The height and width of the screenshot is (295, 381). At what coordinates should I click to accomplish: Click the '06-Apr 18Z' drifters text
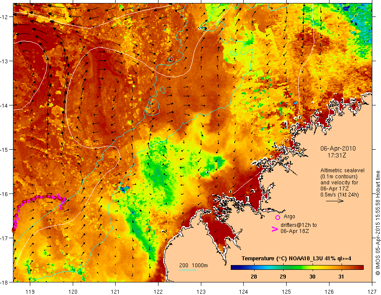[294, 231]
